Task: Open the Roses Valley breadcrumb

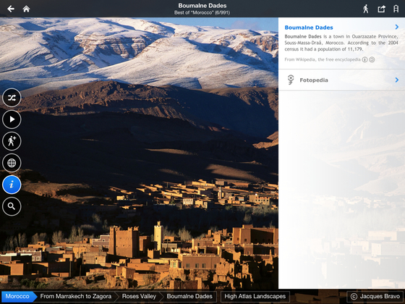Action: pyautogui.click(x=139, y=296)
